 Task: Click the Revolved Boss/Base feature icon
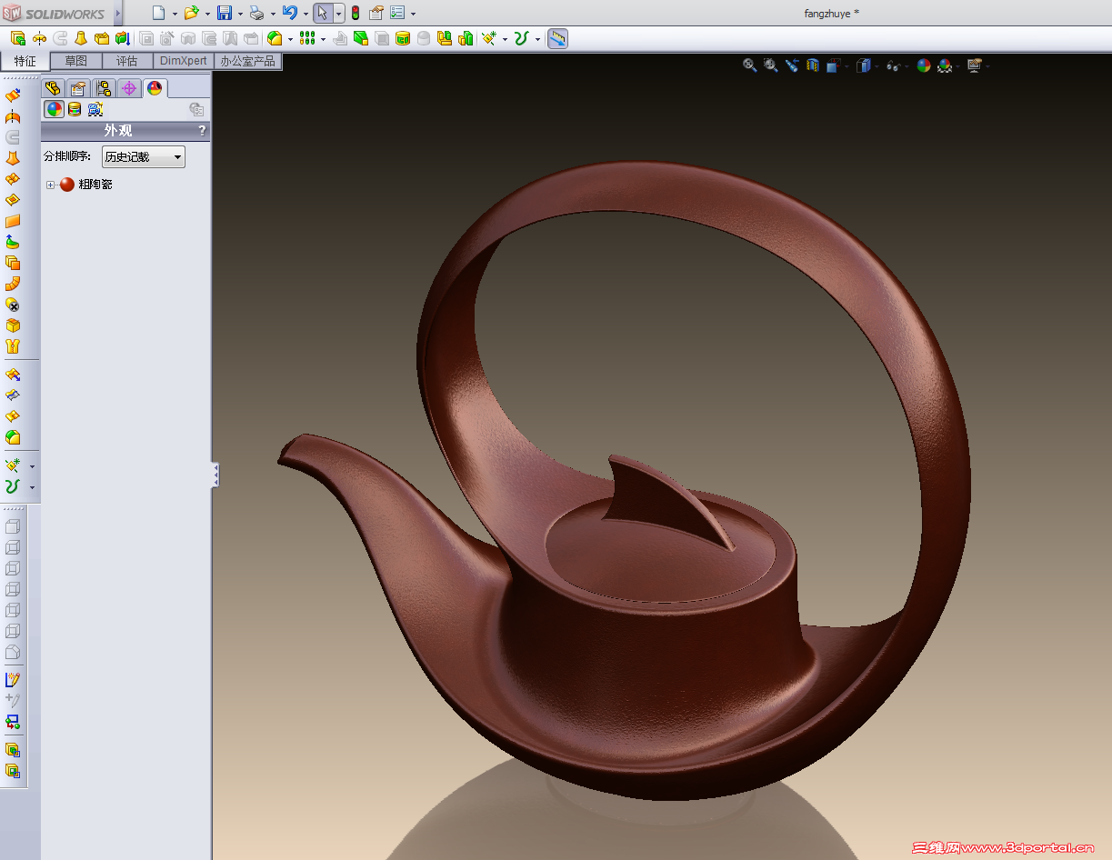pos(39,38)
